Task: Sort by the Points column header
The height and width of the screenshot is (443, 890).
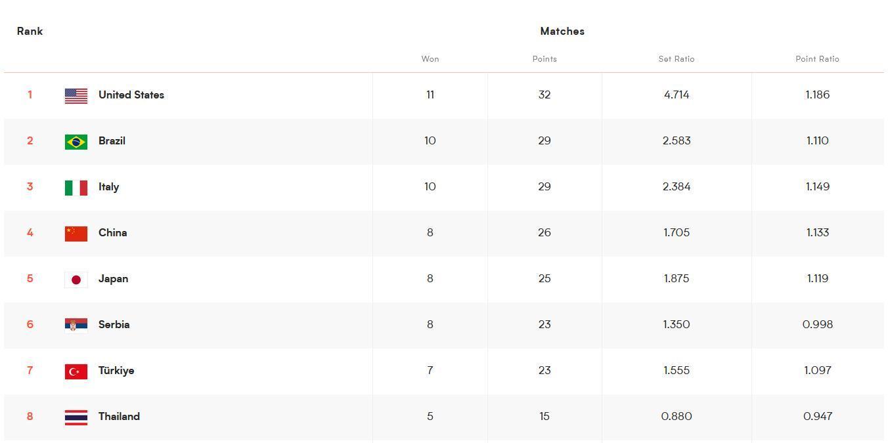Action: 545,59
